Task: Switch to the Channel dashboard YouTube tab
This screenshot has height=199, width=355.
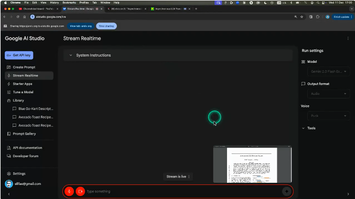Action: 38,9
